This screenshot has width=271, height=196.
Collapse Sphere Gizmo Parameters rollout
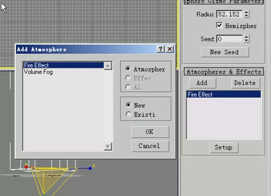pyautogui.click(x=224, y=2)
